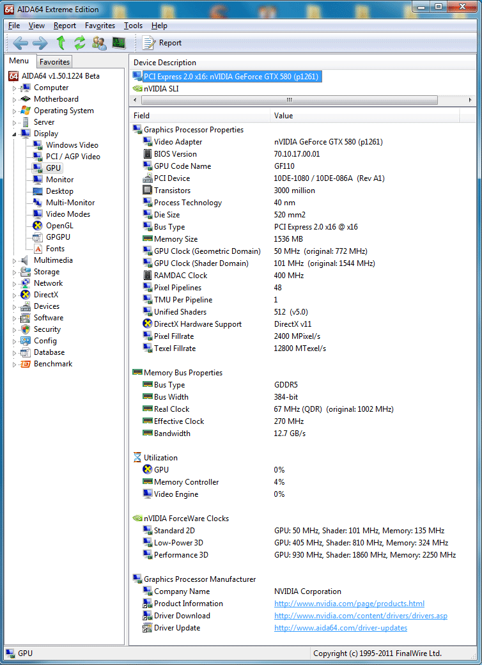Screen dimensions: 482x665
Task: Click the Desktop icon in tree
Action: pos(38,191)
